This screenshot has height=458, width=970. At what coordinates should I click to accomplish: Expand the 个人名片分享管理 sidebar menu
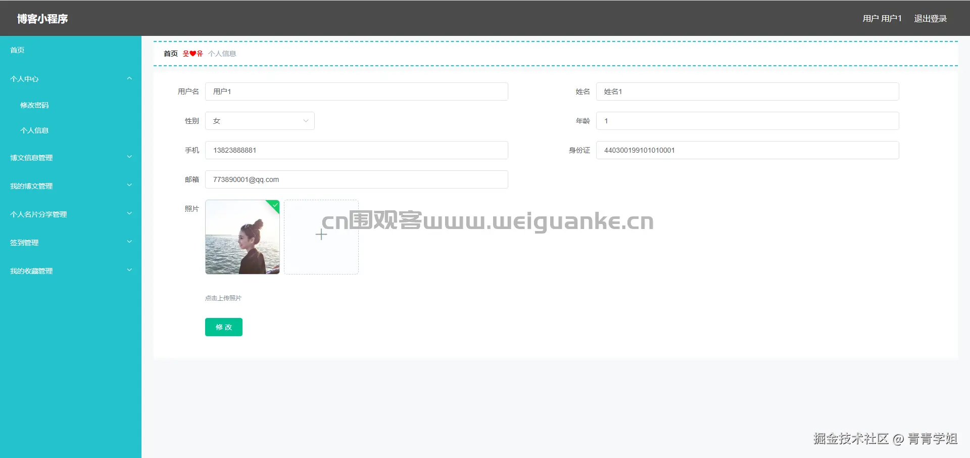71,214
